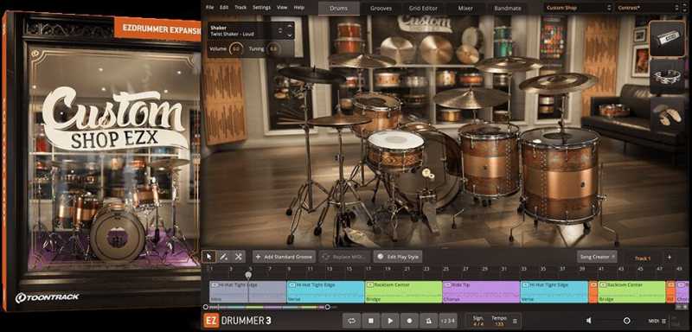The image size is (692, 332).
Task: Select next instrument with the down chevron
Action: 289,35
